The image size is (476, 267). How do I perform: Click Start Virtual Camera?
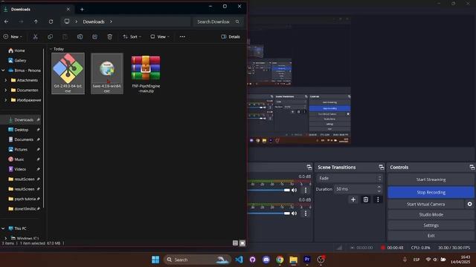(425, 204)
